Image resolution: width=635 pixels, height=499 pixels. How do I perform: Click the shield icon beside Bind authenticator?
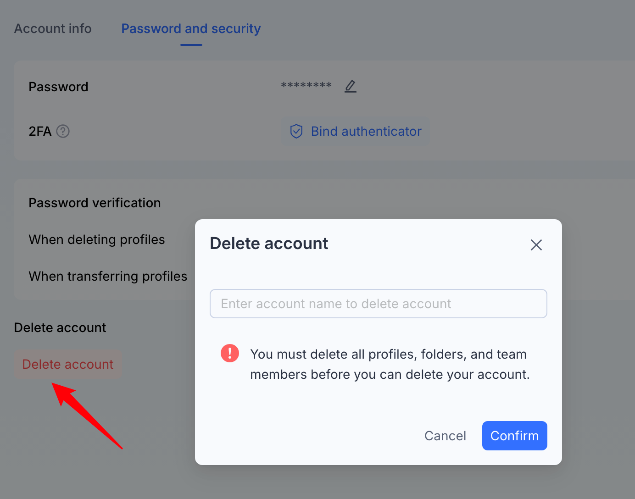click(x=296, y=131)
